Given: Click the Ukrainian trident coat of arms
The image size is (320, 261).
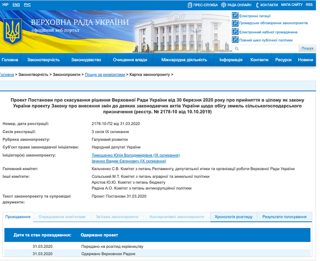Looking at the screenshot, I should 13,31.
